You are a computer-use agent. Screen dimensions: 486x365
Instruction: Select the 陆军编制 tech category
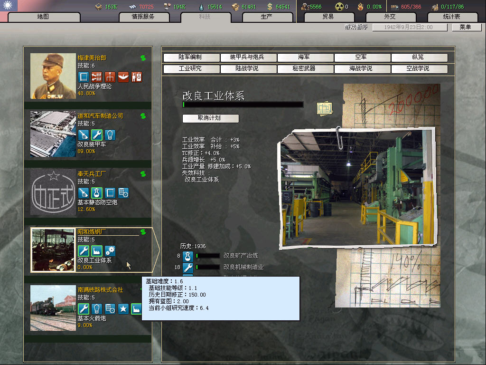point(191,58)
